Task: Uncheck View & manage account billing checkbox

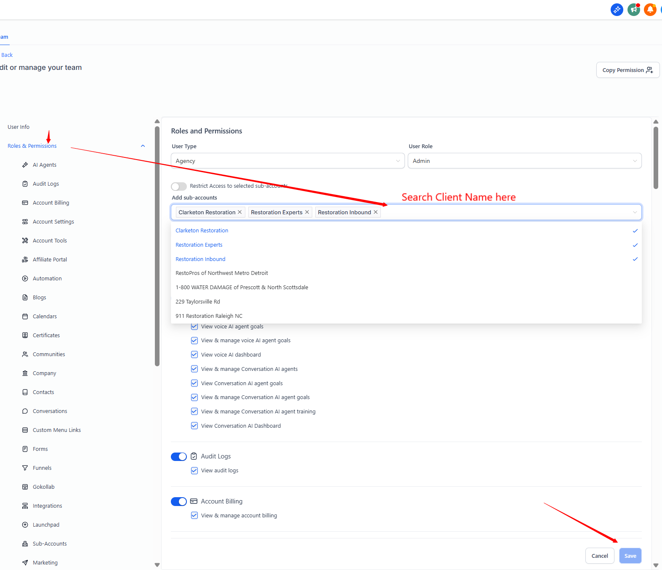Action: click(194, 515)
